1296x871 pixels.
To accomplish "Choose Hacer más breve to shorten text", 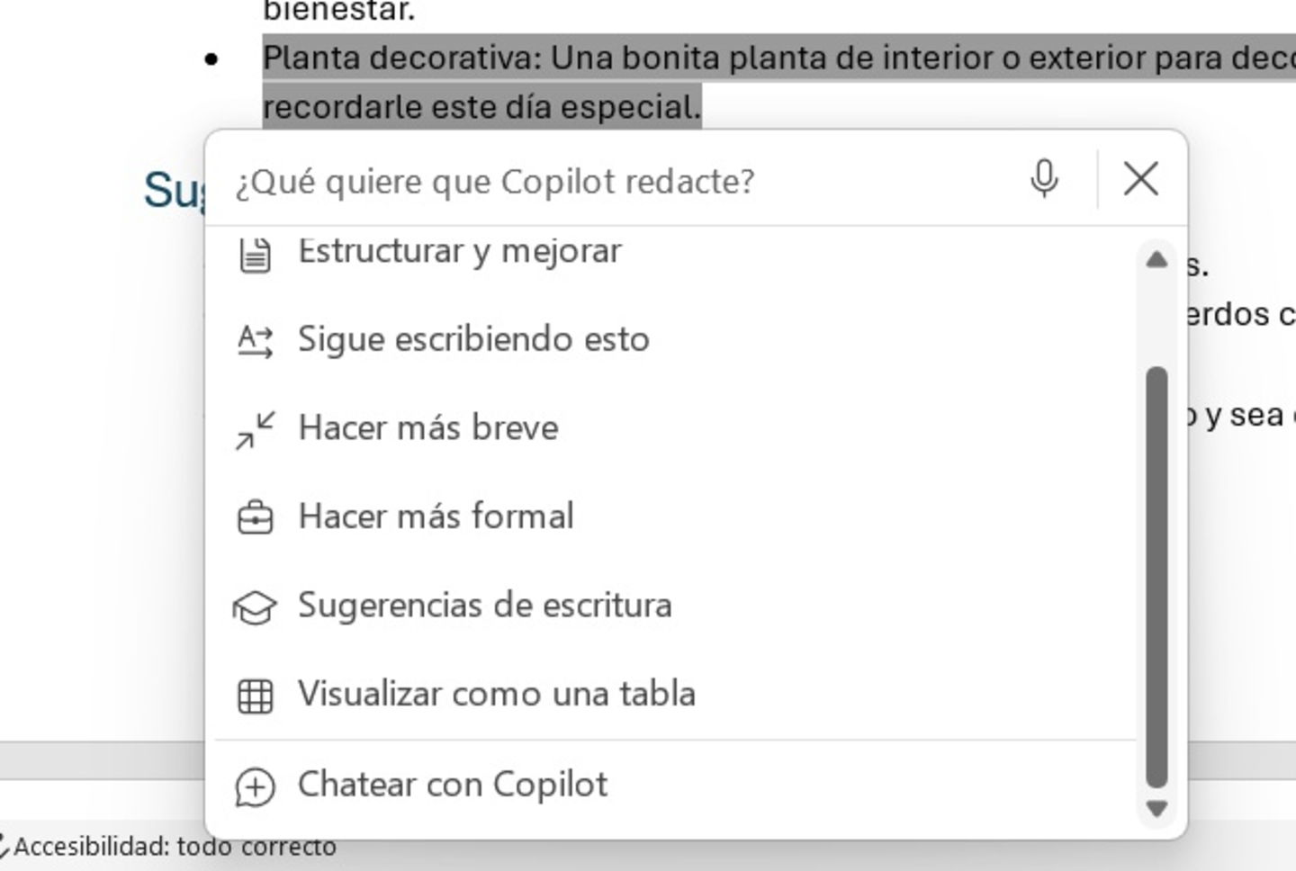I will click(429, 428).
